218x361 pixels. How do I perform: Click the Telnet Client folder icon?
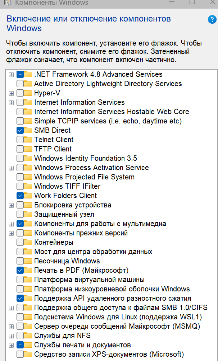pos(28,140)
